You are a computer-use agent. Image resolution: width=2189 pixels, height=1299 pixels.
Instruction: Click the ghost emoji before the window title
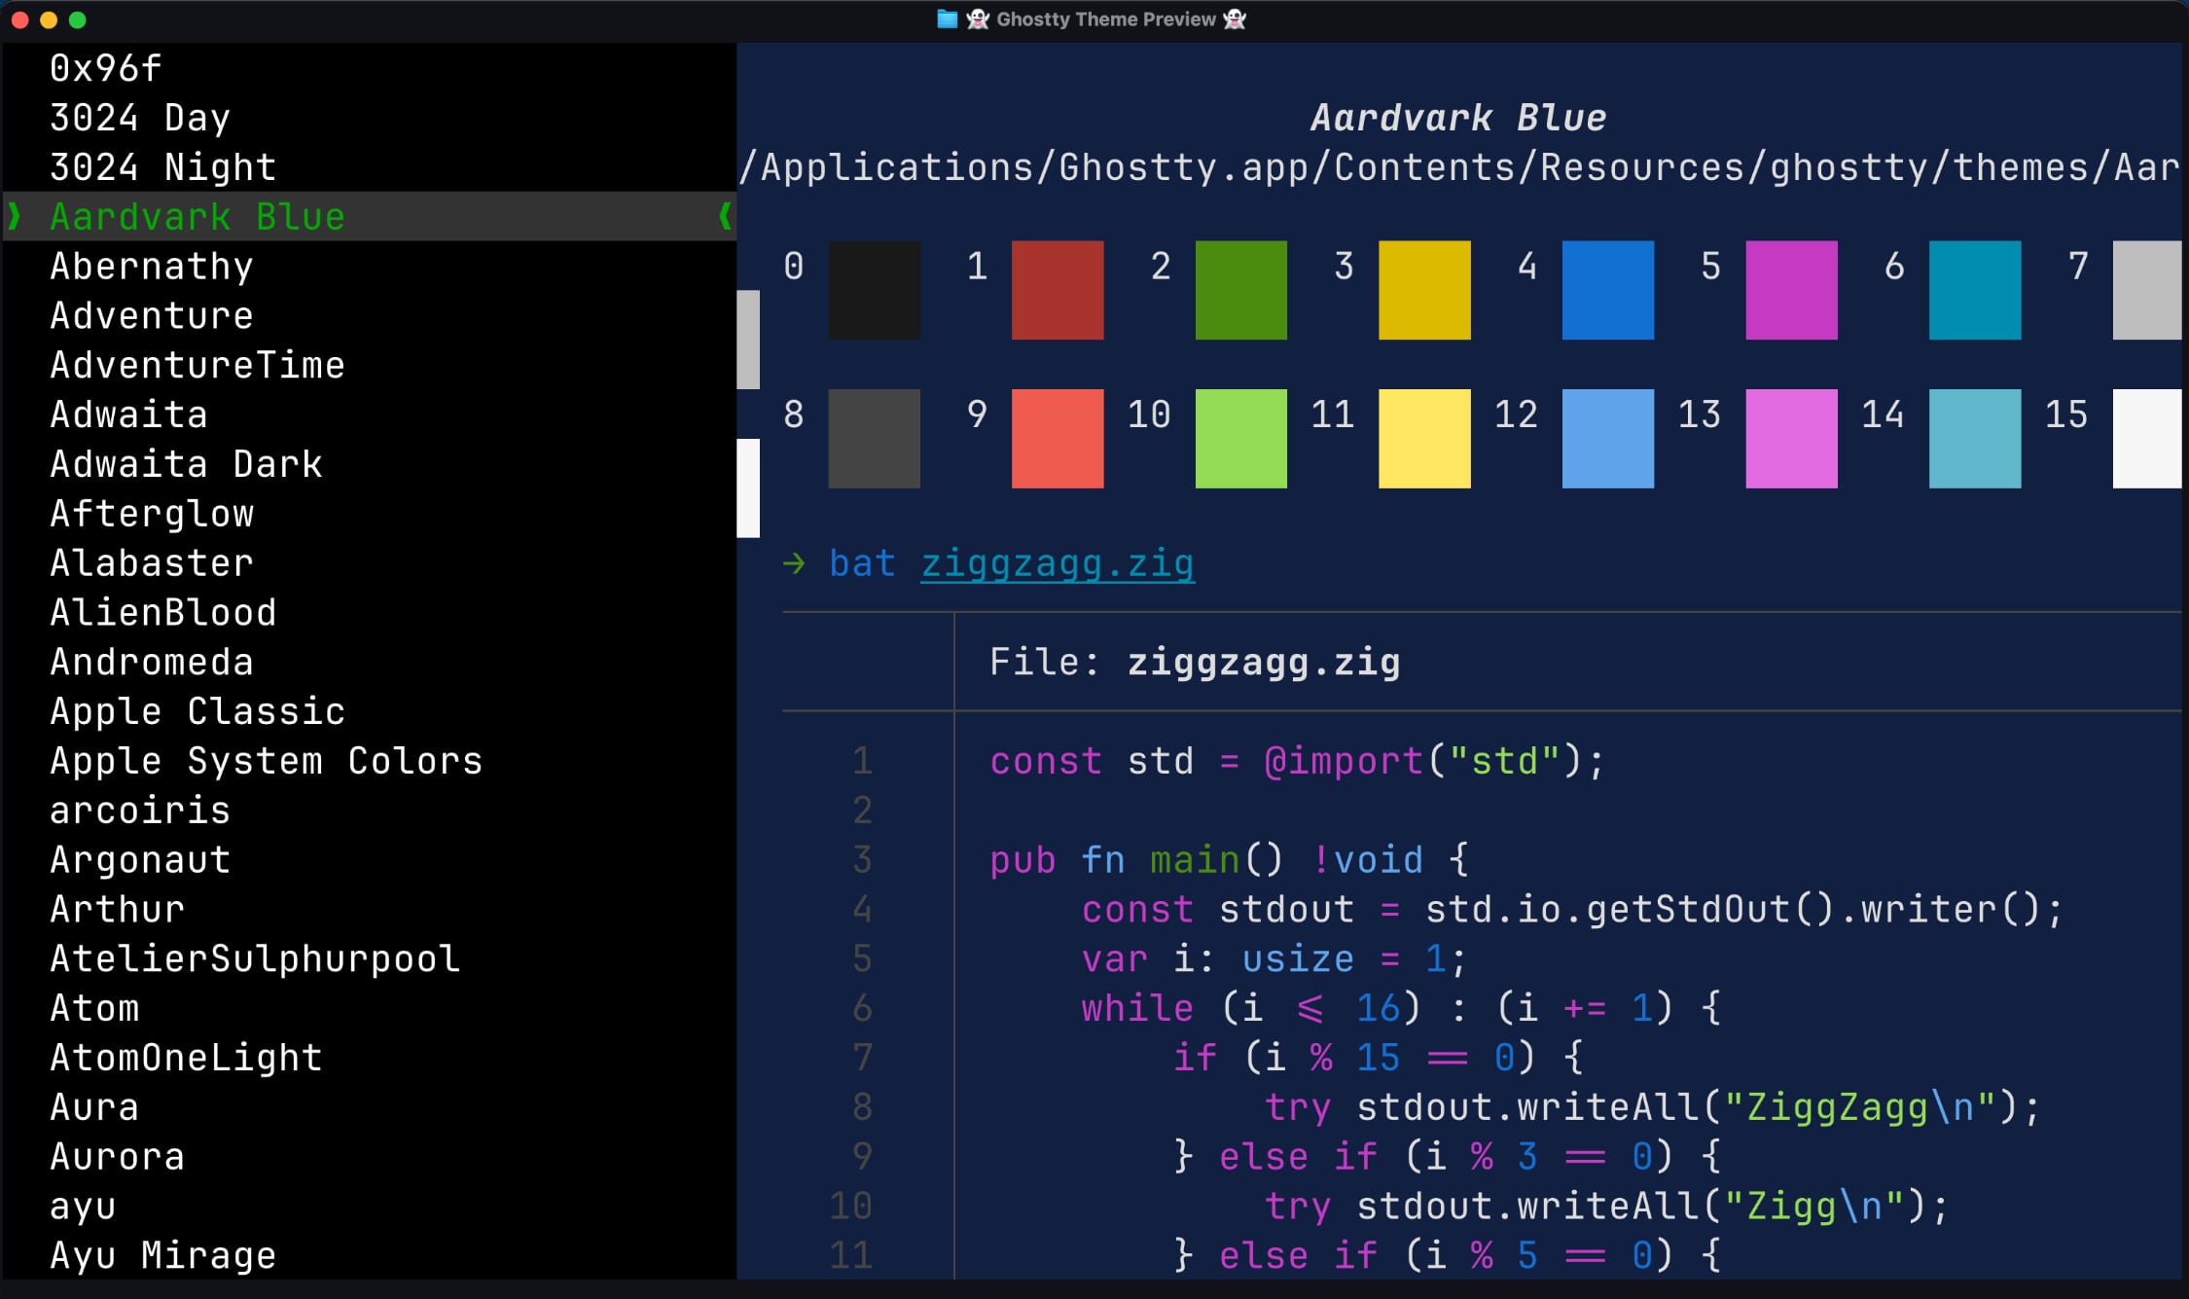point(978,19)
